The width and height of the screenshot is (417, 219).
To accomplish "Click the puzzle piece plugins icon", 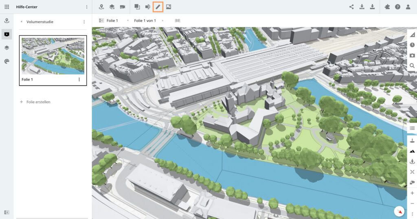I will (x=387, y=7).
